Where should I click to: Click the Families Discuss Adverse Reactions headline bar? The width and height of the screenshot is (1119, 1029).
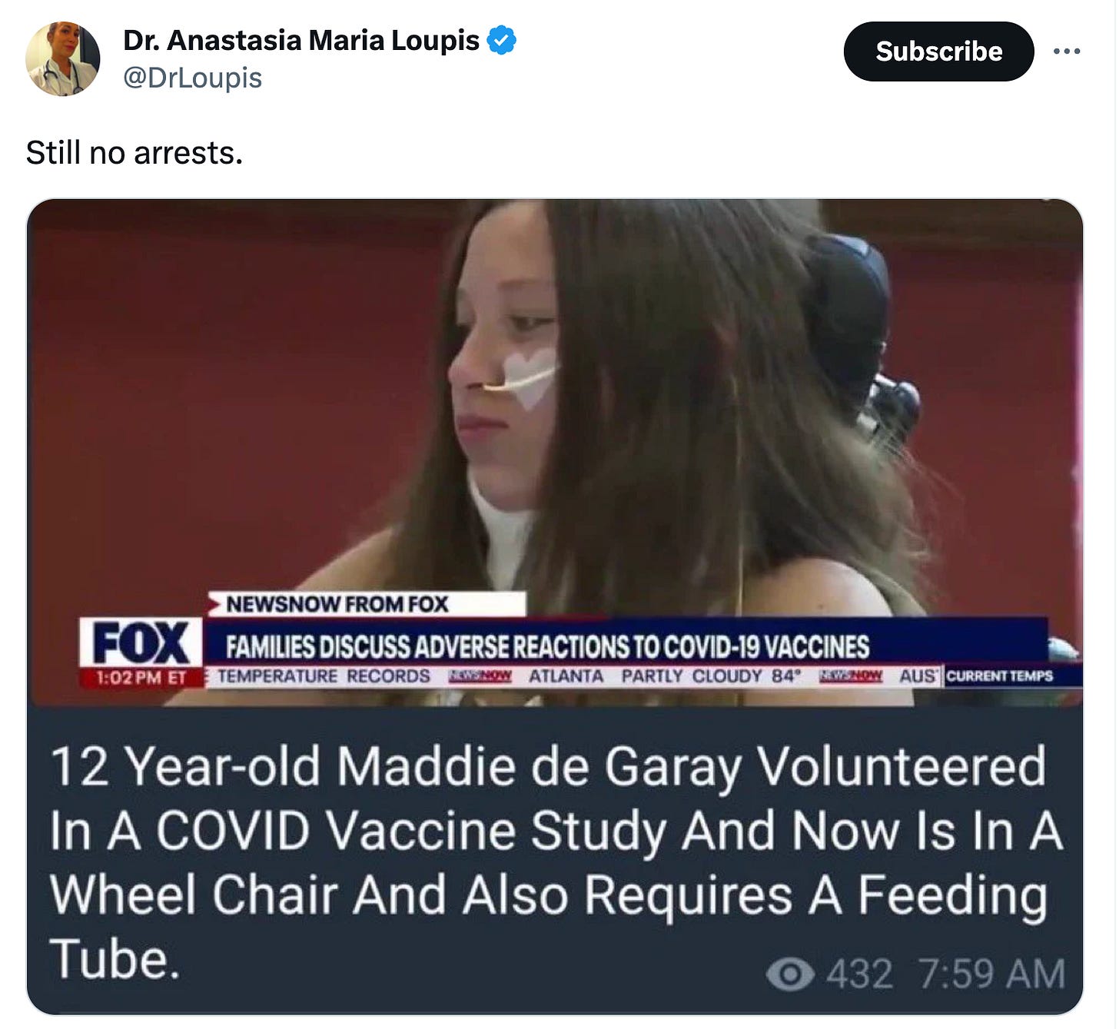coord(624,647)
